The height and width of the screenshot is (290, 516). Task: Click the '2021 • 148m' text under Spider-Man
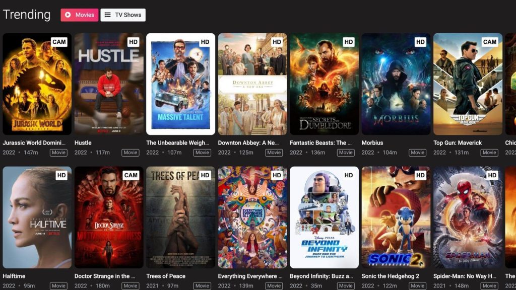pos(451,286)
